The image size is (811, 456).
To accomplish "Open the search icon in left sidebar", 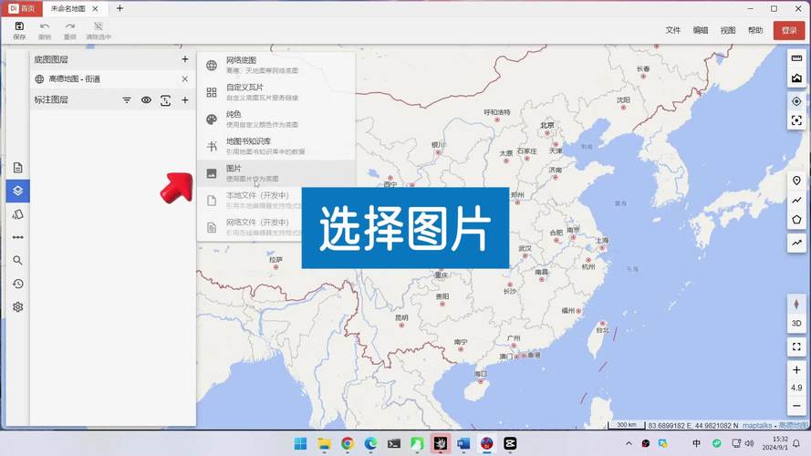I will [17, 261].
